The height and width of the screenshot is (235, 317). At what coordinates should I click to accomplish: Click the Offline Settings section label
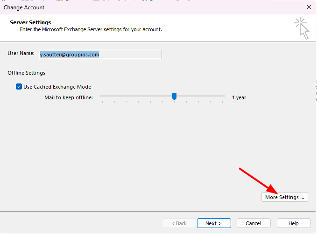coord(27,73)
